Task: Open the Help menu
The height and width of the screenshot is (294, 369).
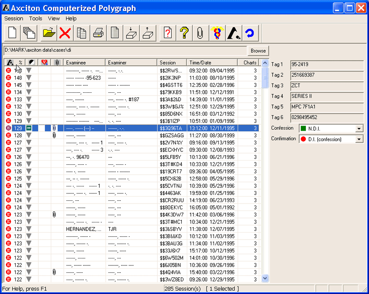Action: pos(71,18)
